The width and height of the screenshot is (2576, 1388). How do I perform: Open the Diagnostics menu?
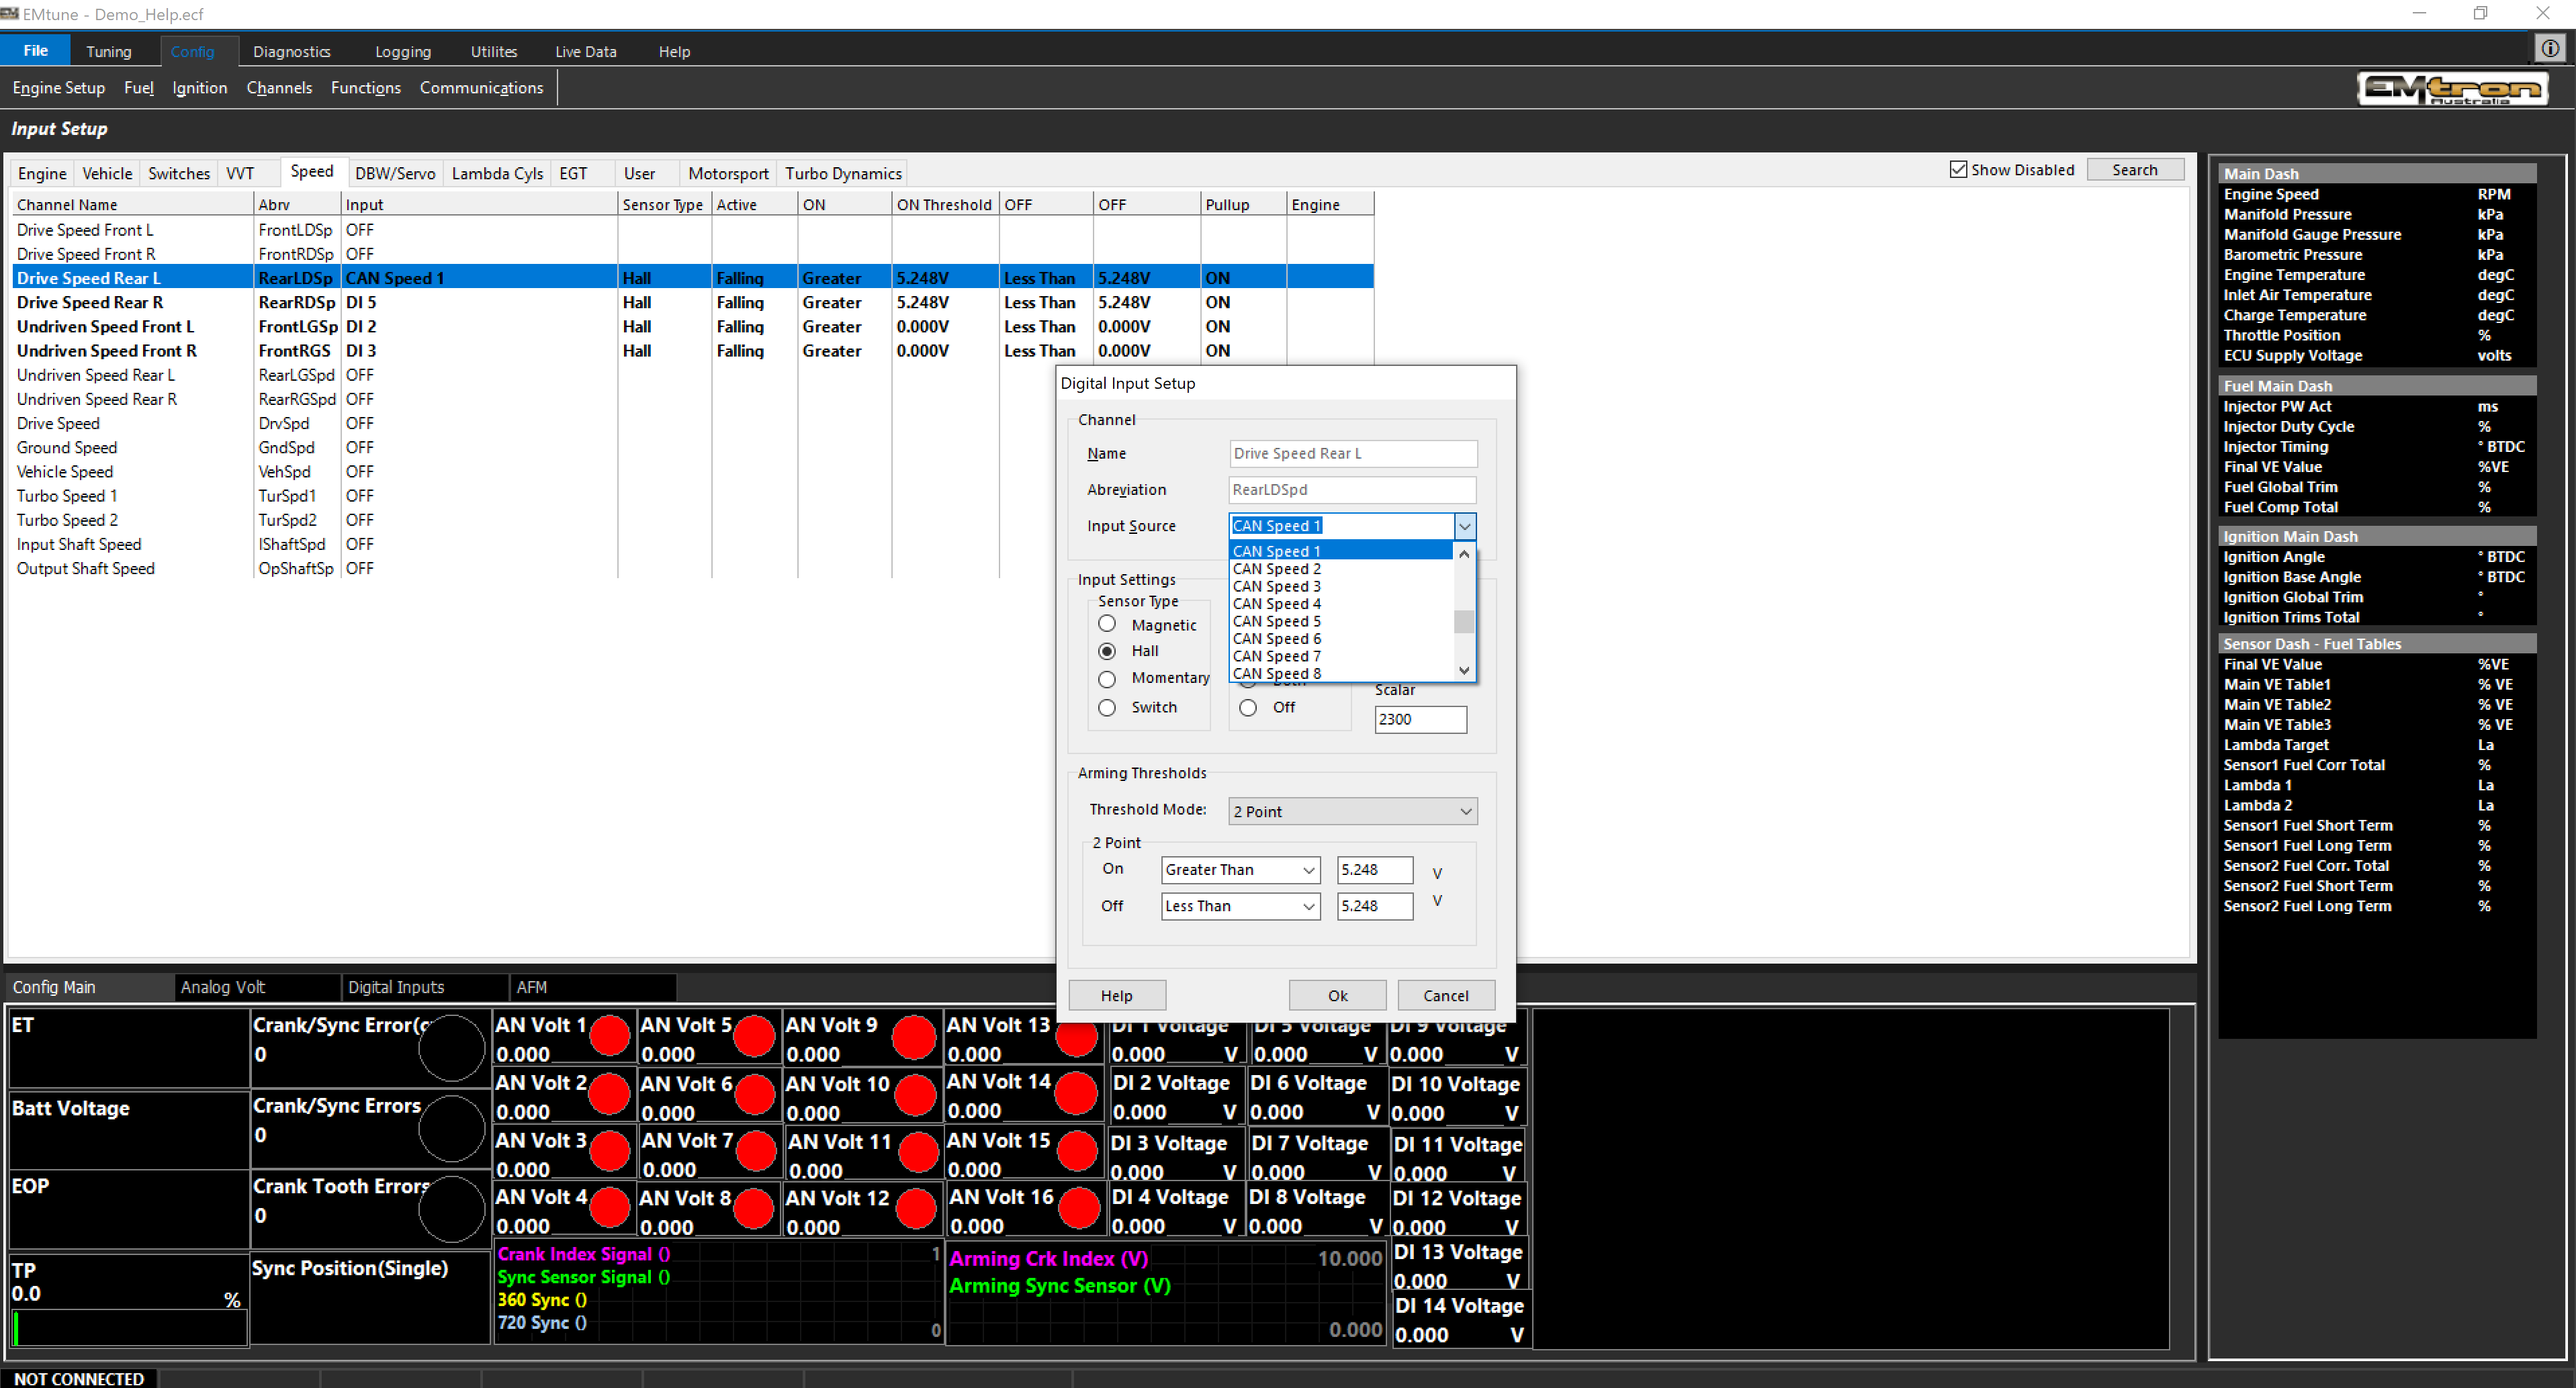[291, 51]
